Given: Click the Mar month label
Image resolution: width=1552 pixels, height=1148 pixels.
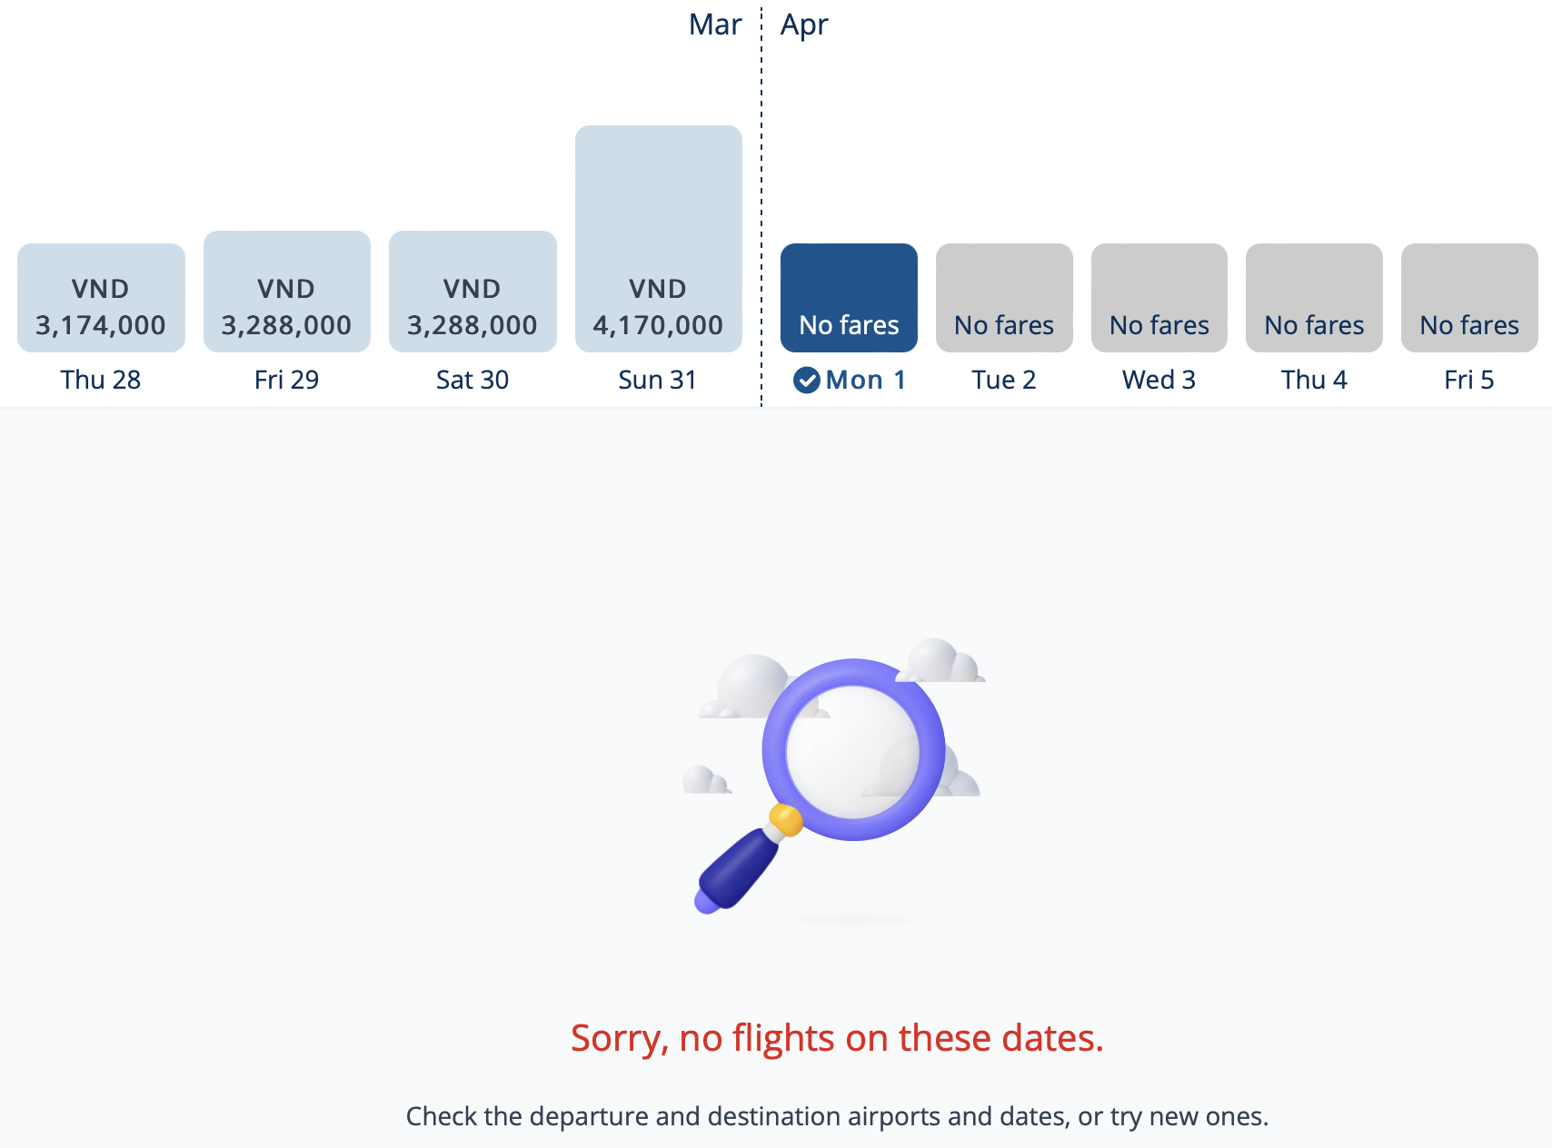Looking at the screenshot, I should click(715, 25).
